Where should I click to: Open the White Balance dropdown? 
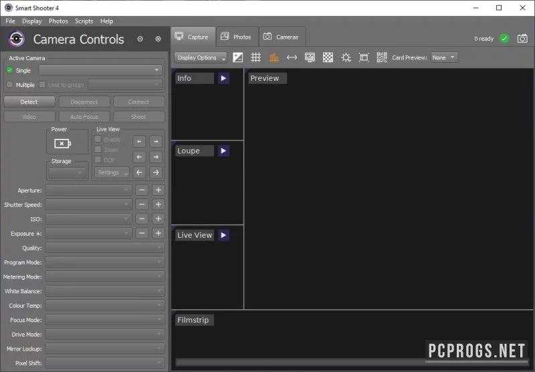click(x=105, y=291)
